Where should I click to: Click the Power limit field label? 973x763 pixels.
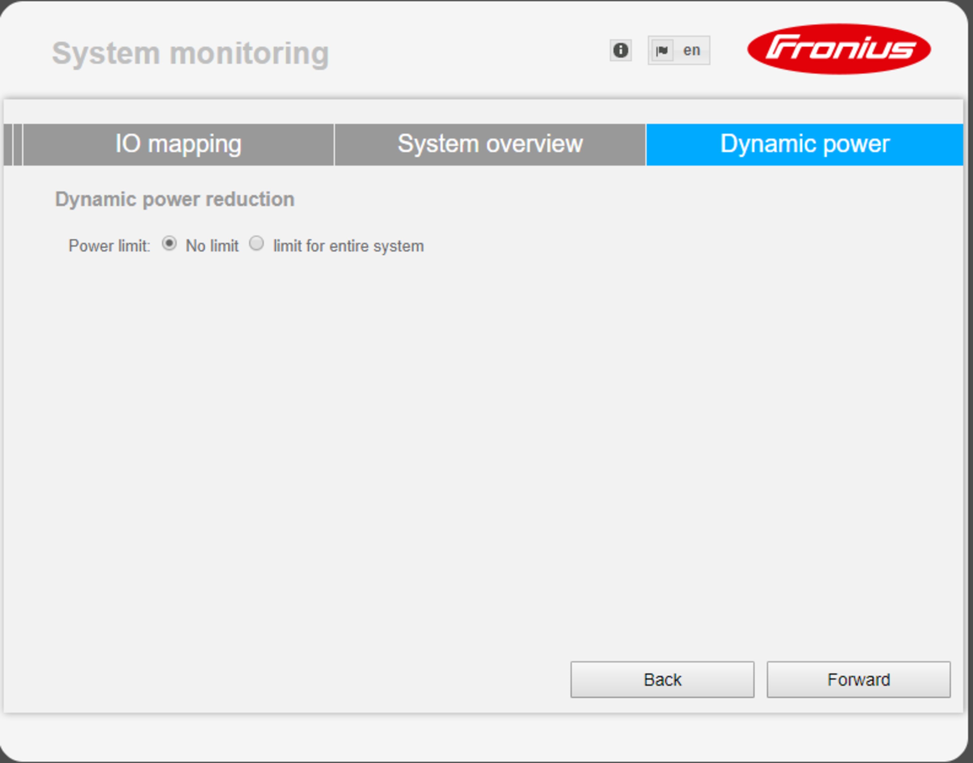point(109,246)
